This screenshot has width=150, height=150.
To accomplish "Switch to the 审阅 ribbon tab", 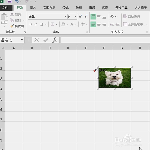I will click(92, 8).
